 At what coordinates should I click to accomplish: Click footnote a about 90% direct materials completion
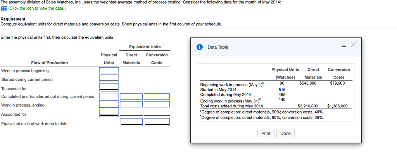tap(262, 112)
